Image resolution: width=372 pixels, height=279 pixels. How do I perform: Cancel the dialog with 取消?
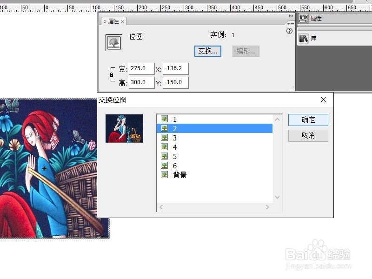(308, 136)
